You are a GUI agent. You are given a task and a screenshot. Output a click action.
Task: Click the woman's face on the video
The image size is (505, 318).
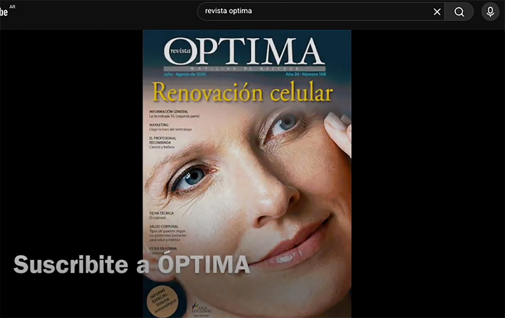click(252, 190)
